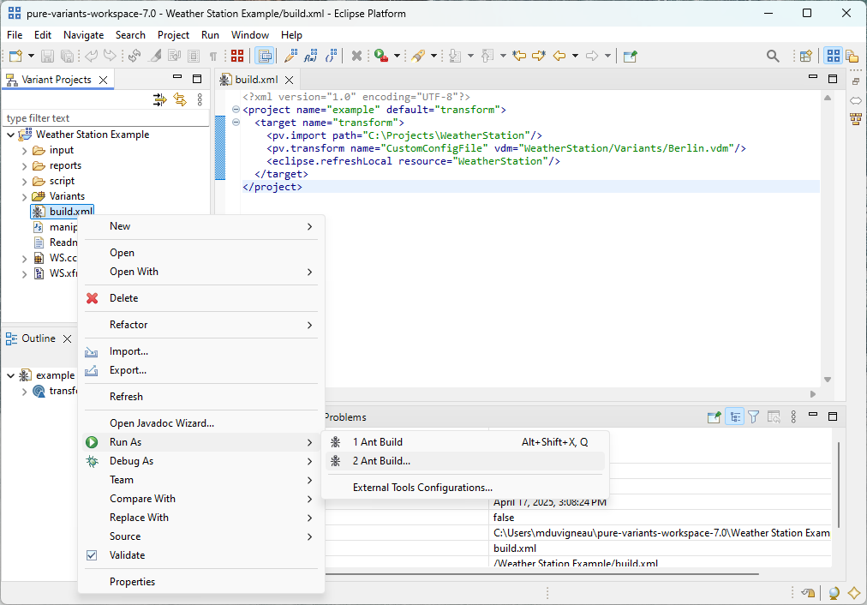Click the Search magnifier icon in toolbar
867x605 pixels.
(x=773, y=57)
